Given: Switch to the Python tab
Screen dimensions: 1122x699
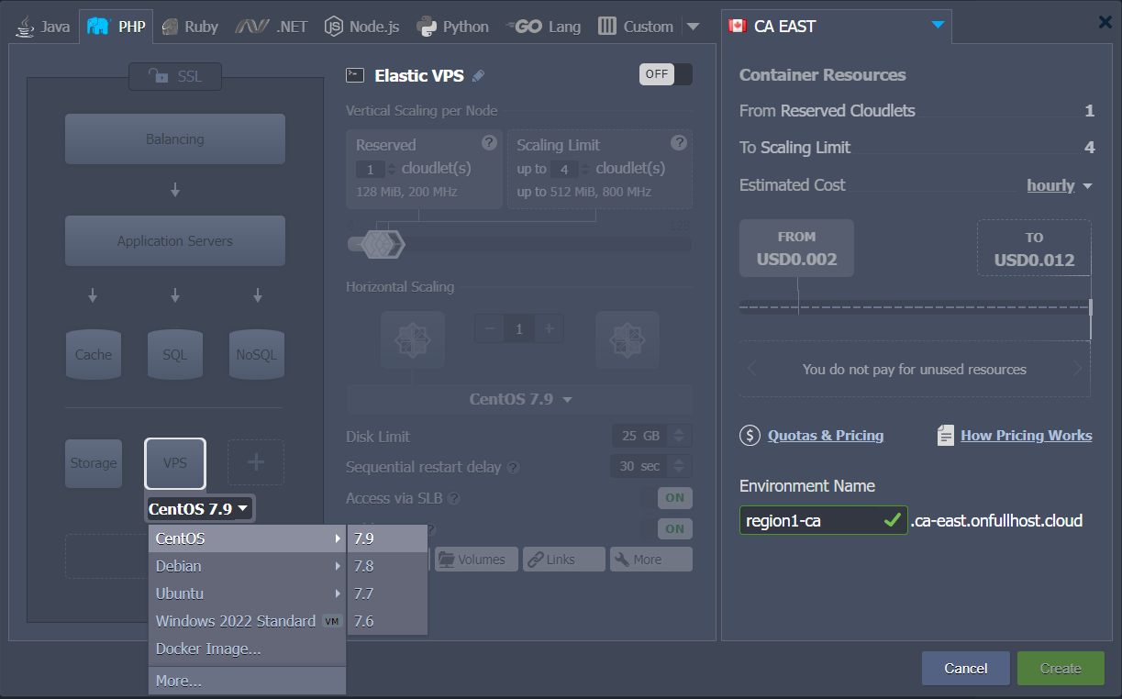Looking at the screenshot, I should click(453, 27).
